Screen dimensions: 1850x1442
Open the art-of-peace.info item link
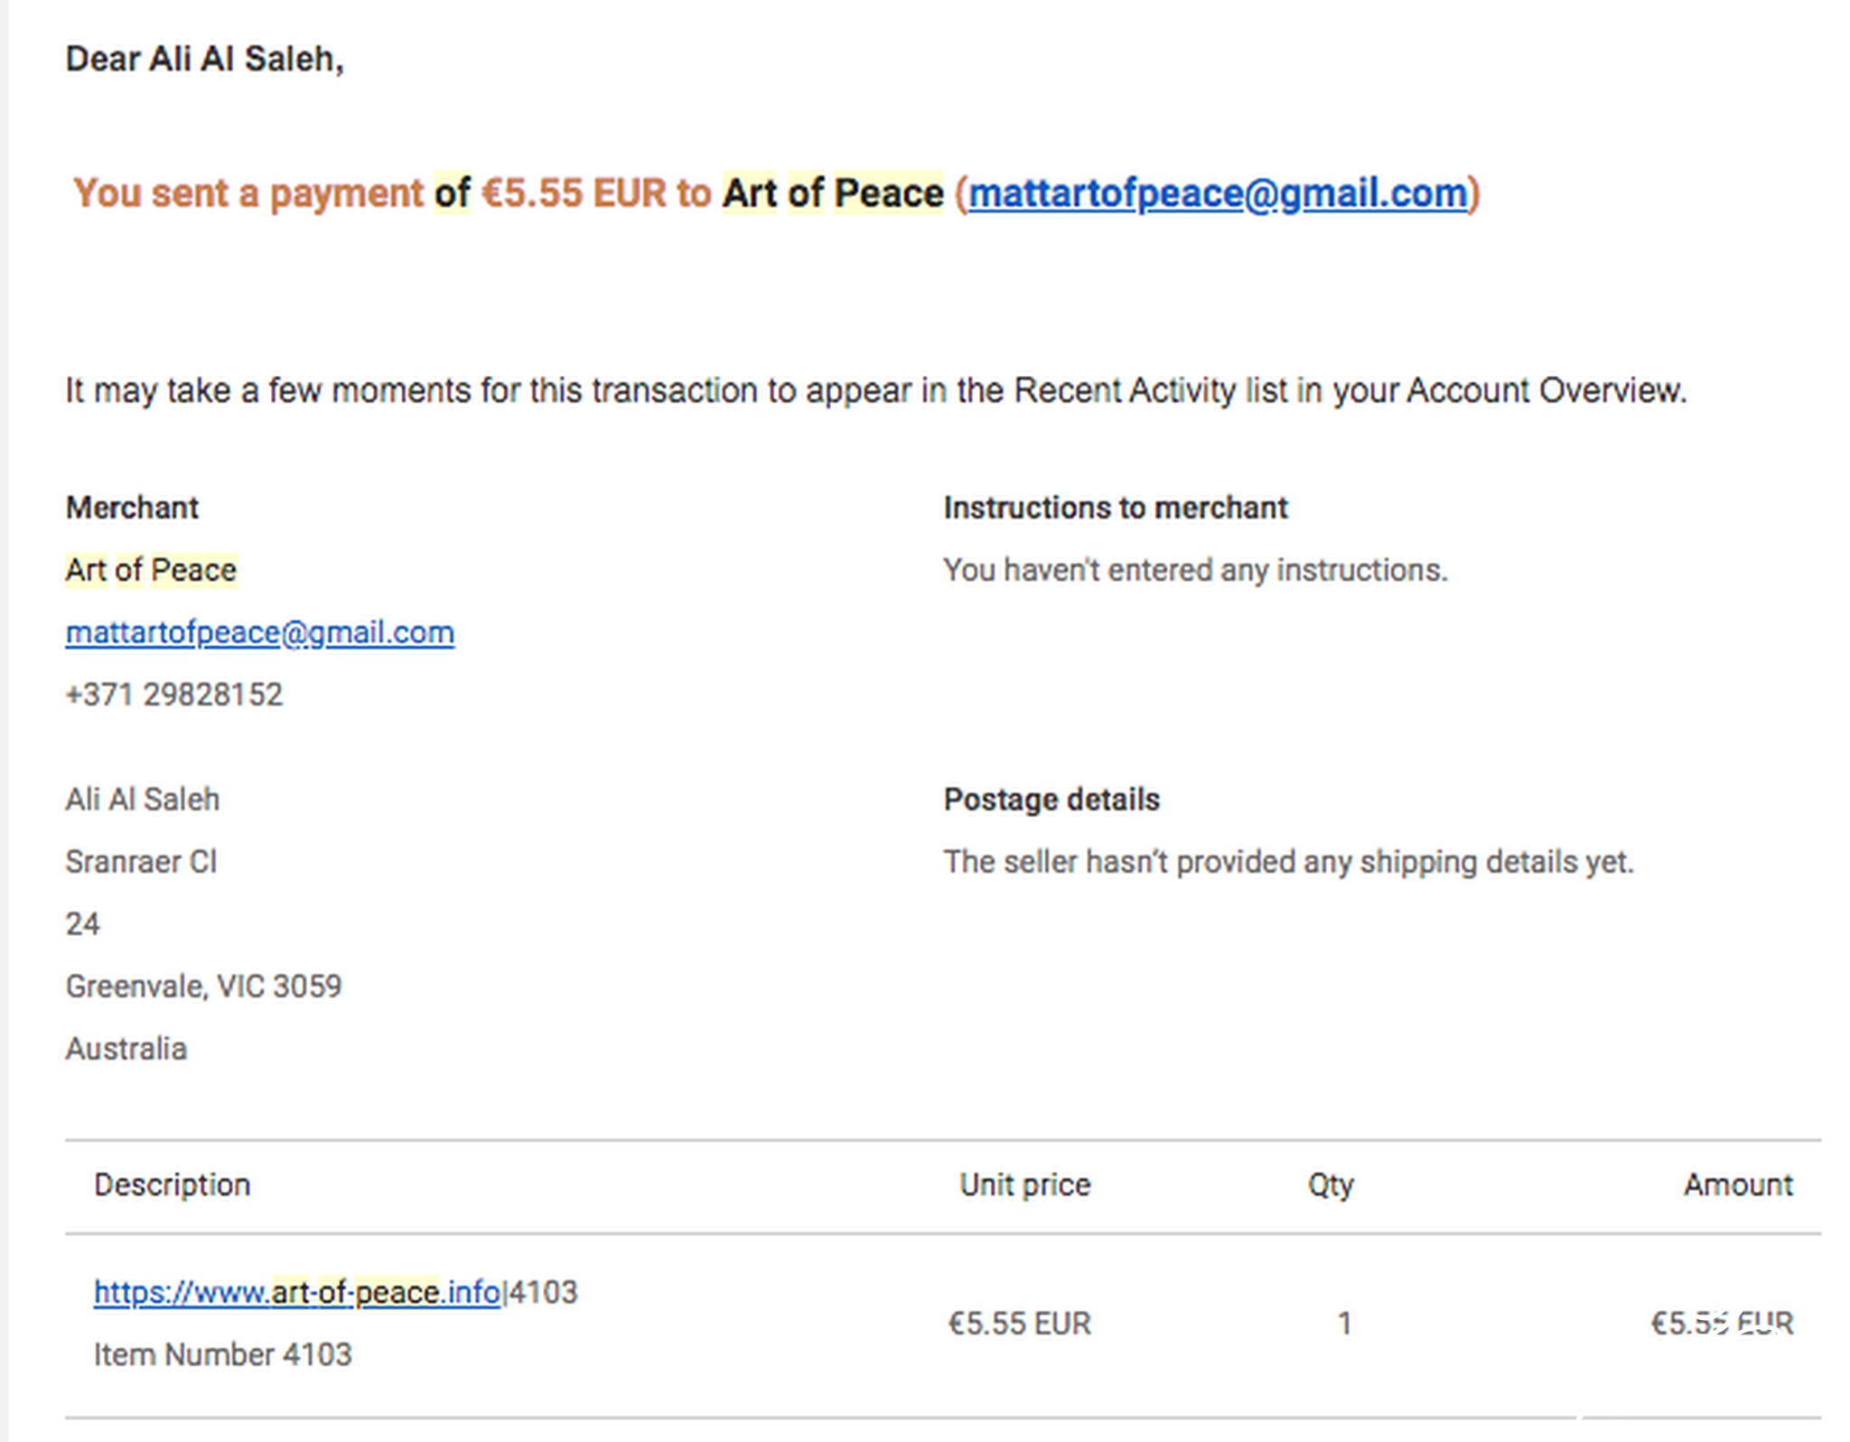point(297,1292)
